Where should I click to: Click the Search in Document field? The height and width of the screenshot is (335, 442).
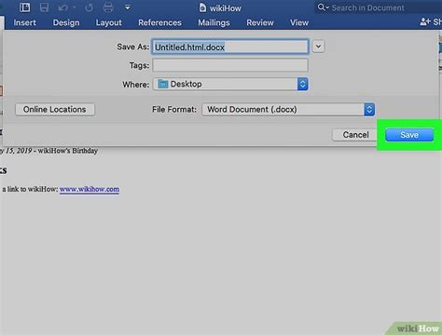pyautogui.click(x=367, y=7)
